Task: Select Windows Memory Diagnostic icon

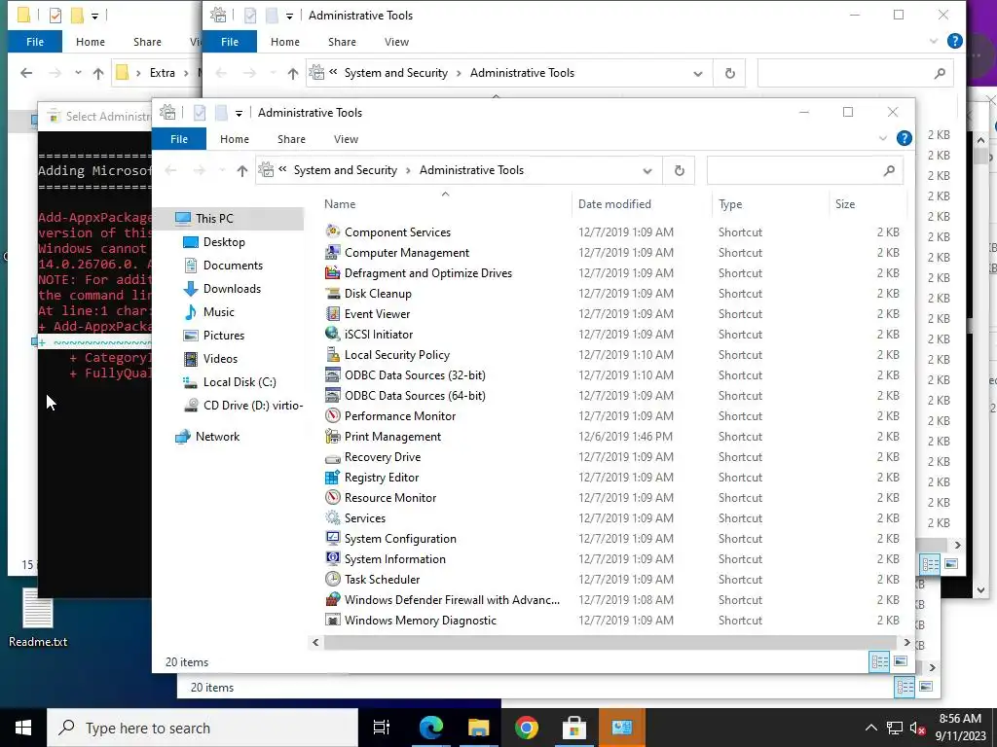Action: tap(333, 620)
